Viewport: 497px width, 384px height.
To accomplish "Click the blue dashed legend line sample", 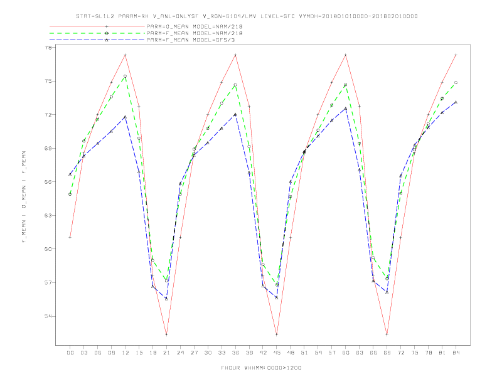I will [x=97, y=40].
